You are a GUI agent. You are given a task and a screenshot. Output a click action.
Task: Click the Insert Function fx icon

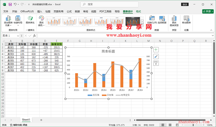(x=34, y=36)
